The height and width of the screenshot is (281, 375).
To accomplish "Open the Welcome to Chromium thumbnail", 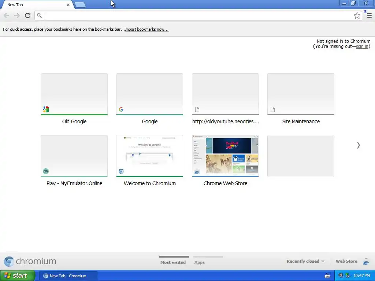I will pyautogui.click(x=150, y=156).
